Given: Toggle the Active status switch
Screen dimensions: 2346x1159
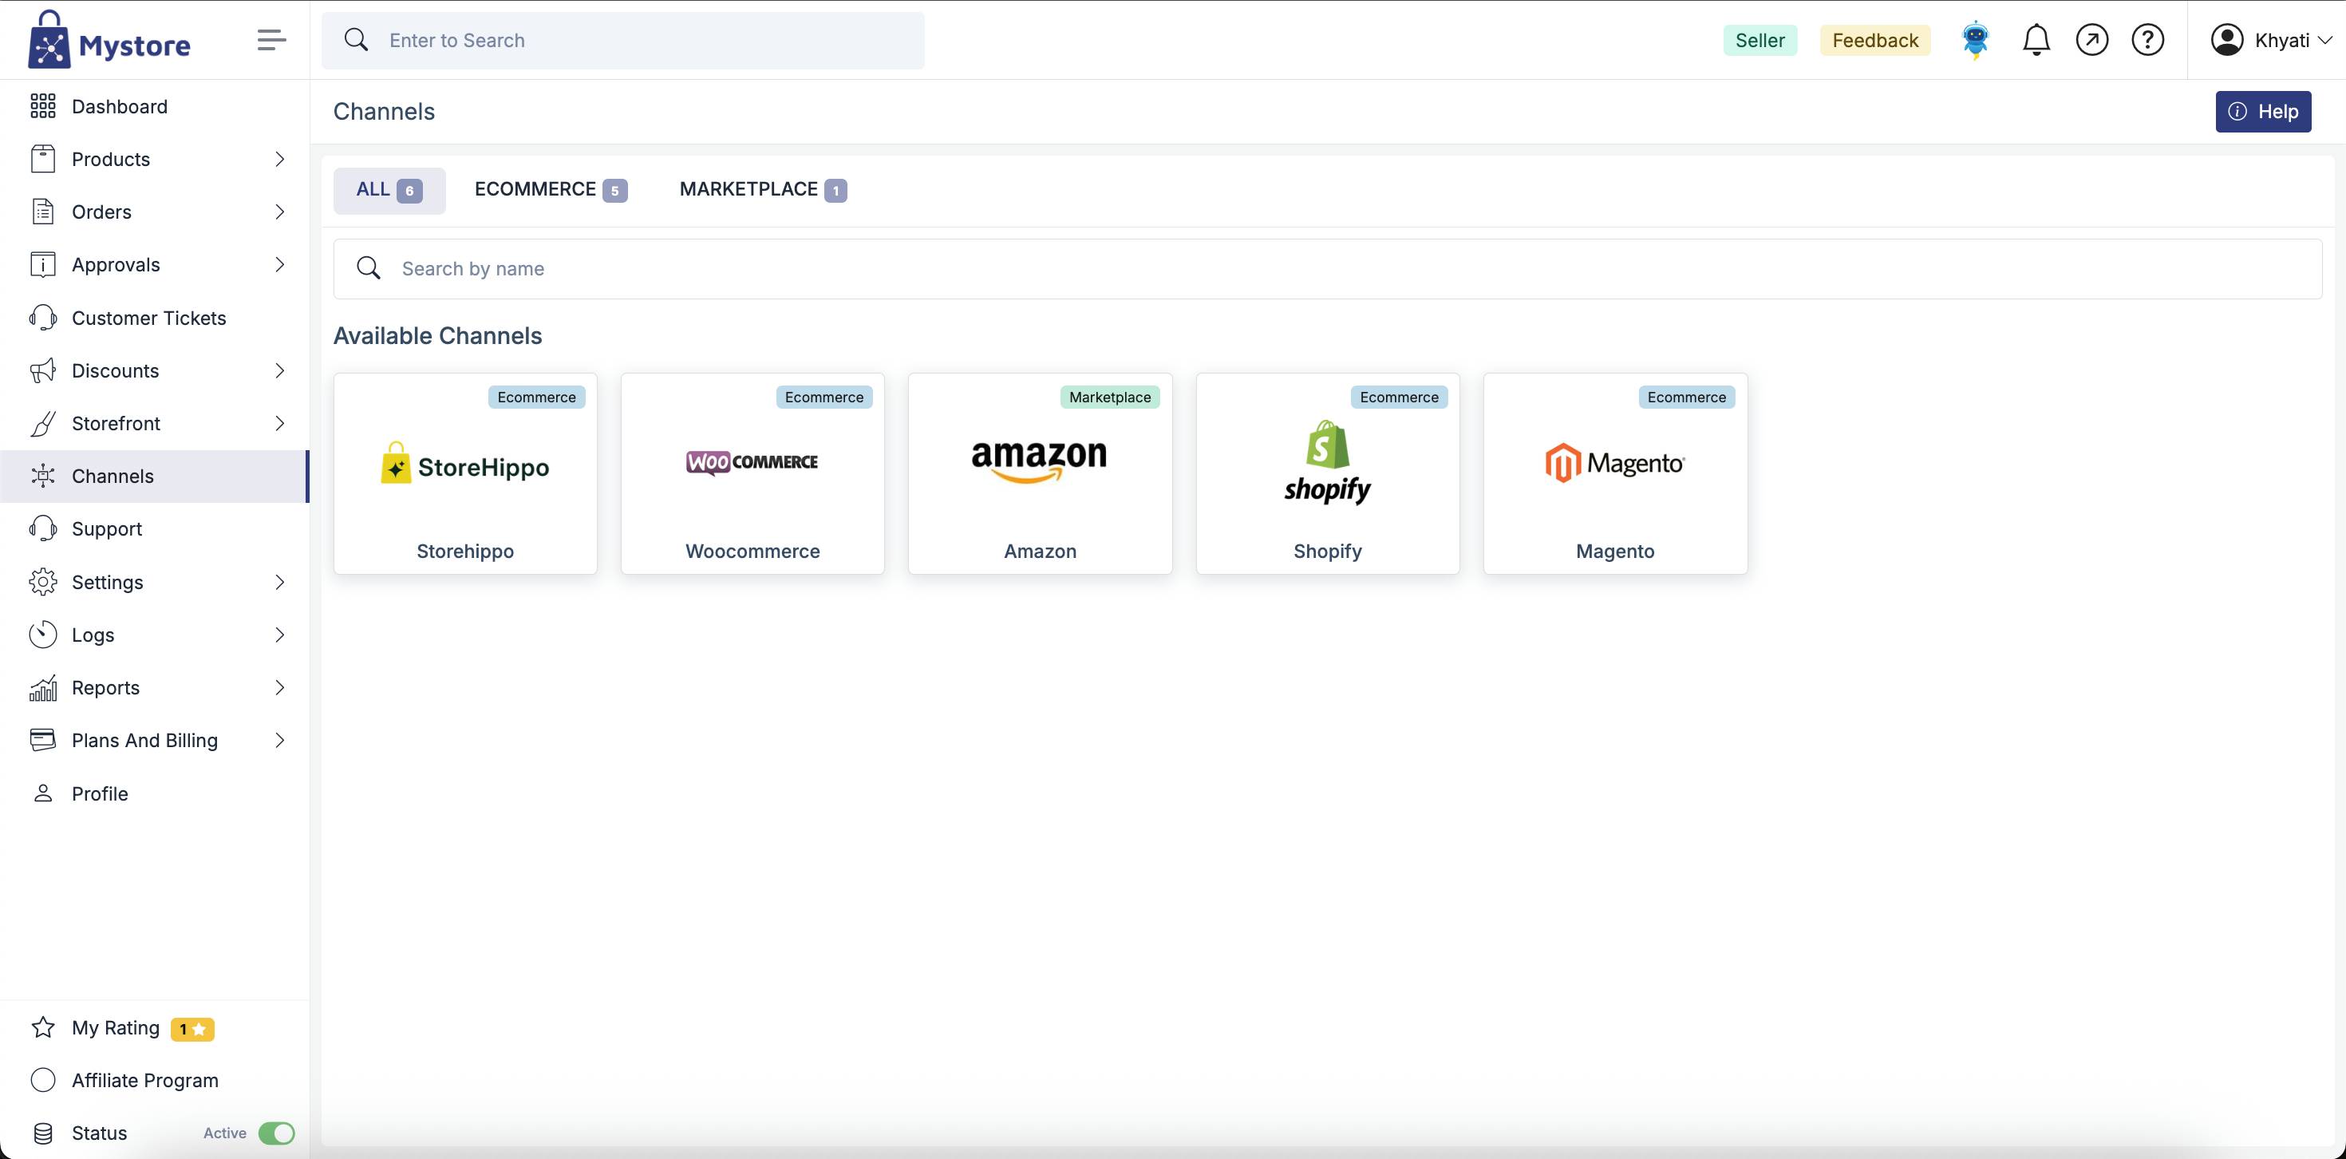Looking at the screenshot, I should 276,1133.
